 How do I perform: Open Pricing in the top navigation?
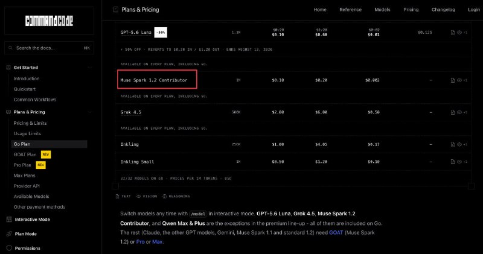(x=411, y=10)
